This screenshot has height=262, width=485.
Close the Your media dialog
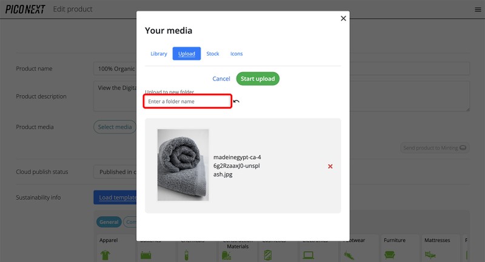pos(343,19)
